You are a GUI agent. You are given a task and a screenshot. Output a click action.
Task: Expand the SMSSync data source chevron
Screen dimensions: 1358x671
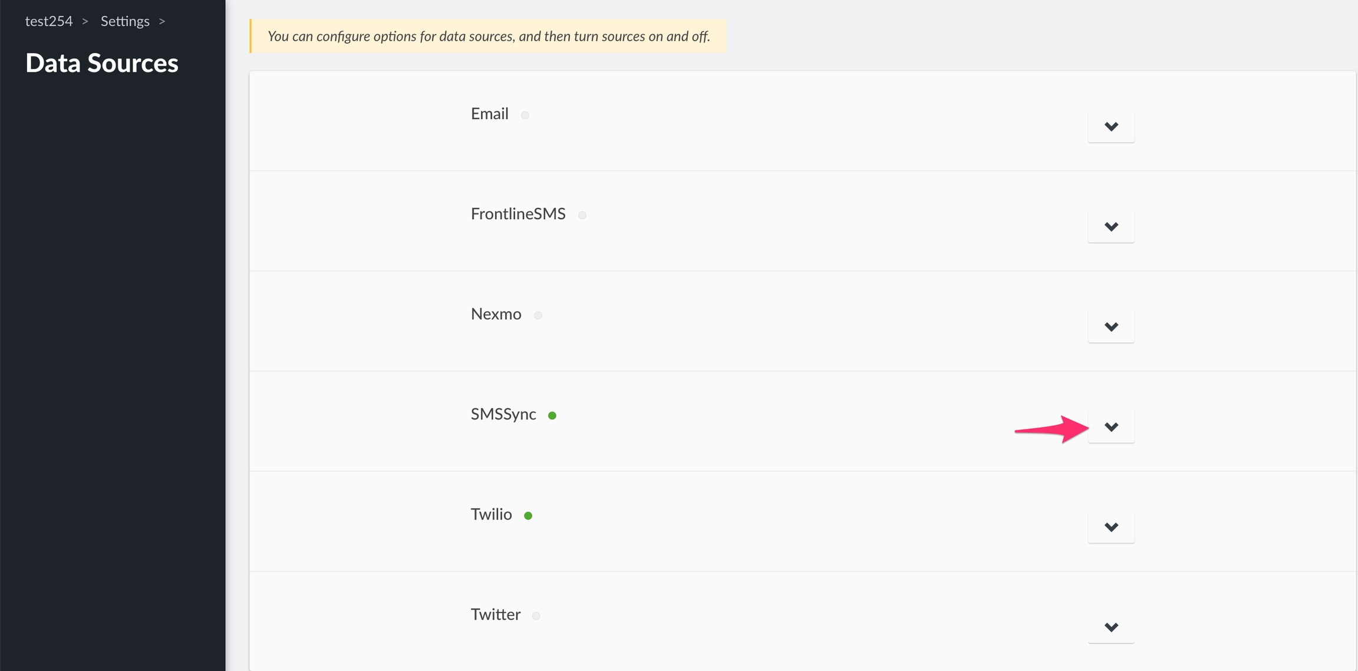coord(1110,427)
